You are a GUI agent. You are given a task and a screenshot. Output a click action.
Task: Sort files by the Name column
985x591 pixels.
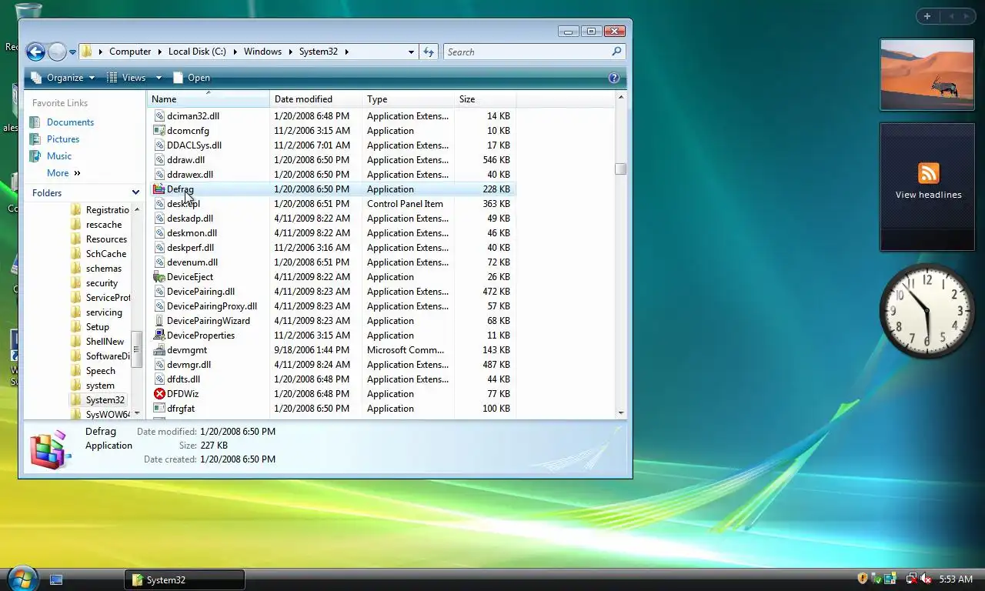click(208, 99)
